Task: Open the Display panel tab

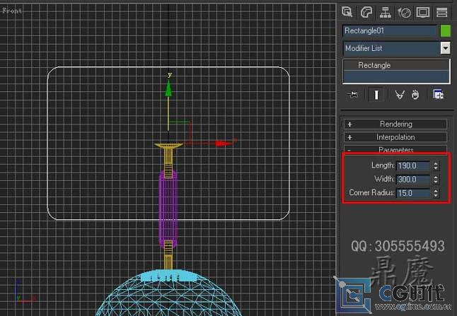Action: pos(423,11)
